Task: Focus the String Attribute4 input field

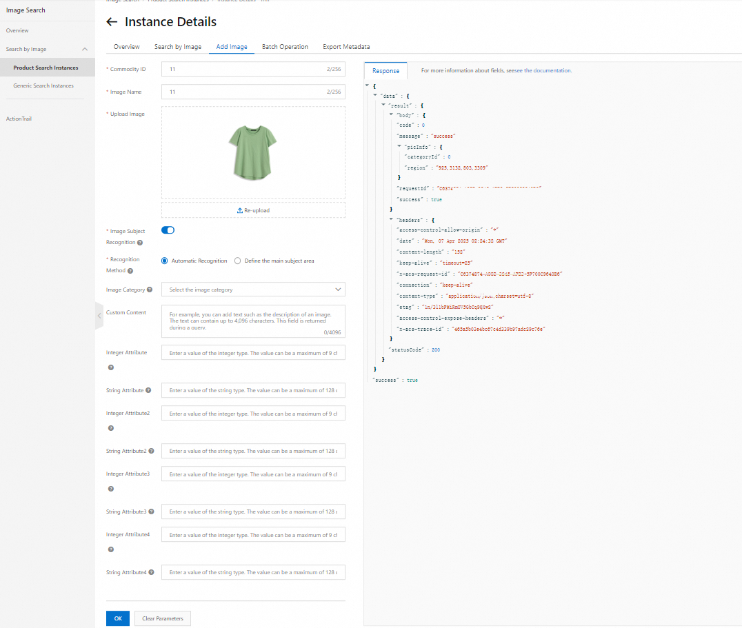Action: click(x=253, y=572)
